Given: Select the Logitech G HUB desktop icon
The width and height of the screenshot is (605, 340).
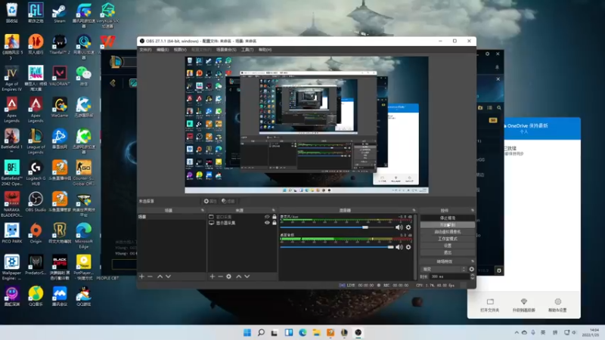Looking at the screenshot, I should [x=36, y=173].
